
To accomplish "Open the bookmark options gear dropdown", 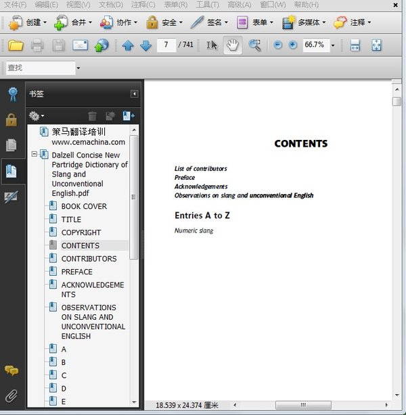I will pos(37,116).
